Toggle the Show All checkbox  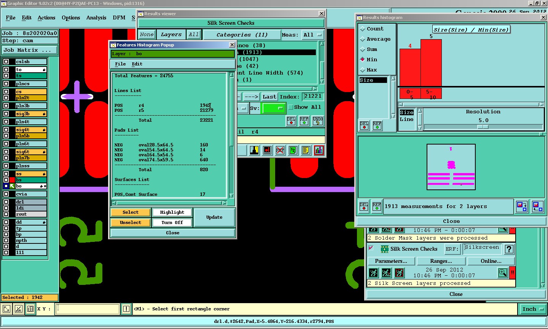[x=291, y=107]
